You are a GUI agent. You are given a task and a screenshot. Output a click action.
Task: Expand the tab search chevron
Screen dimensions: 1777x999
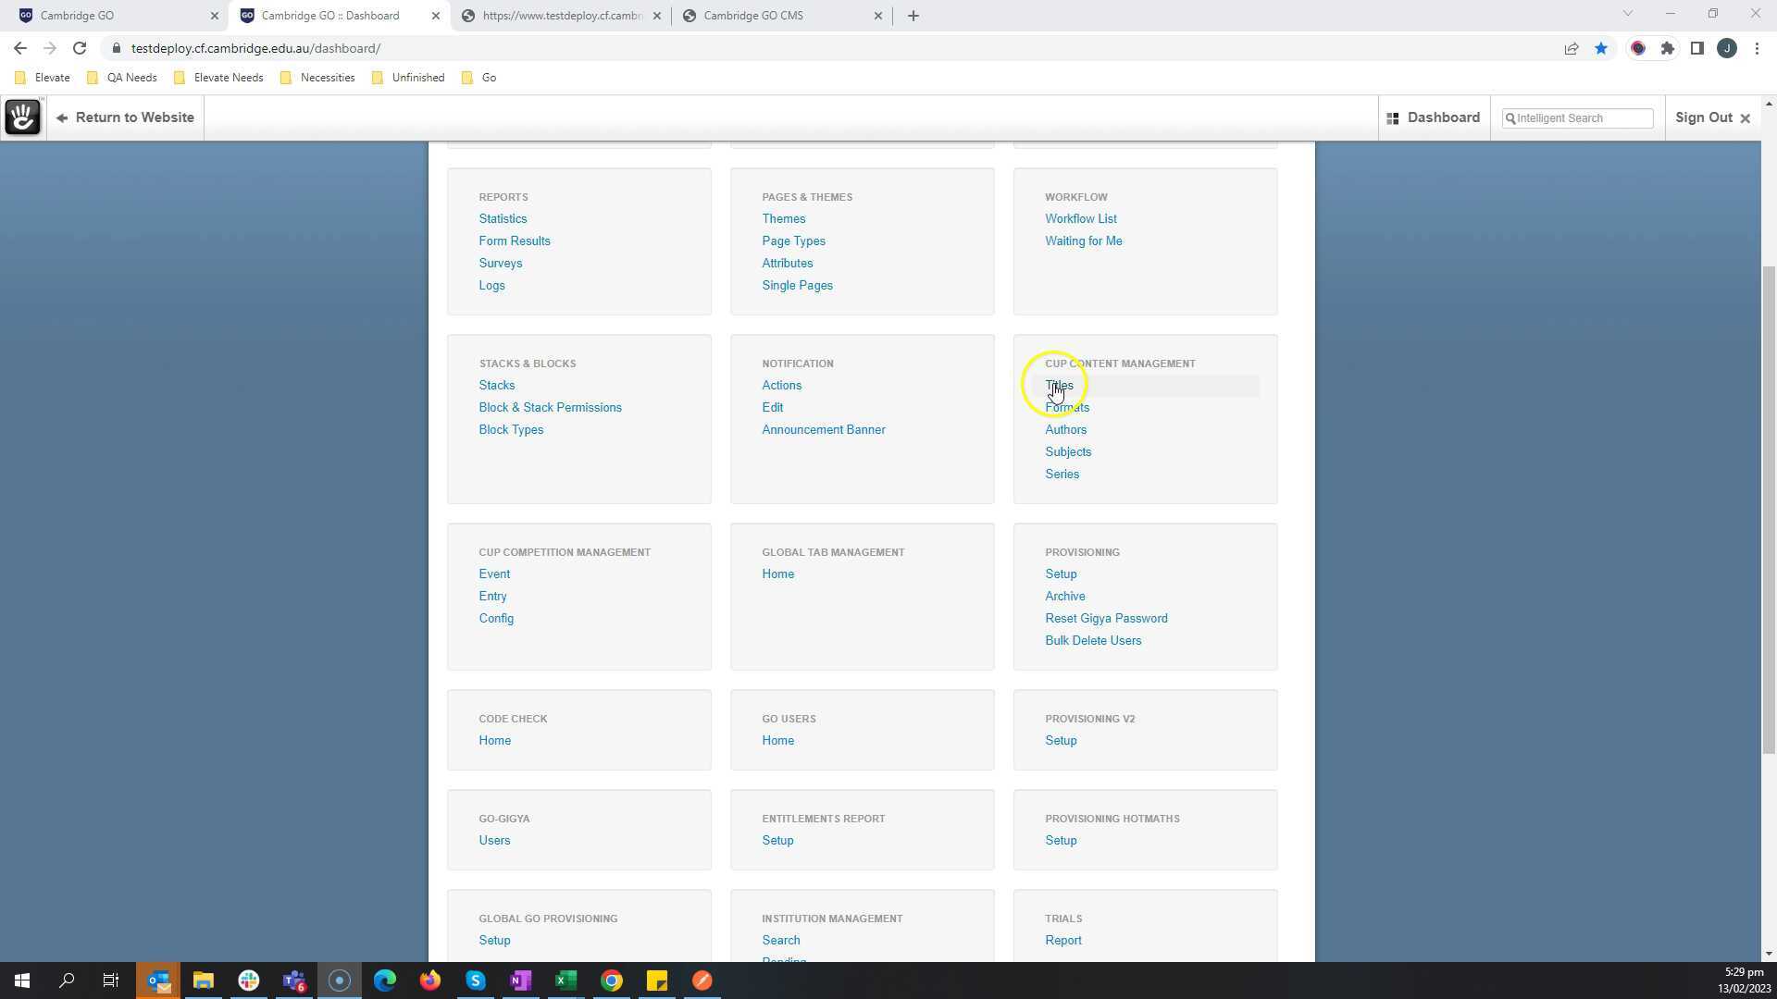(1628, 14)
